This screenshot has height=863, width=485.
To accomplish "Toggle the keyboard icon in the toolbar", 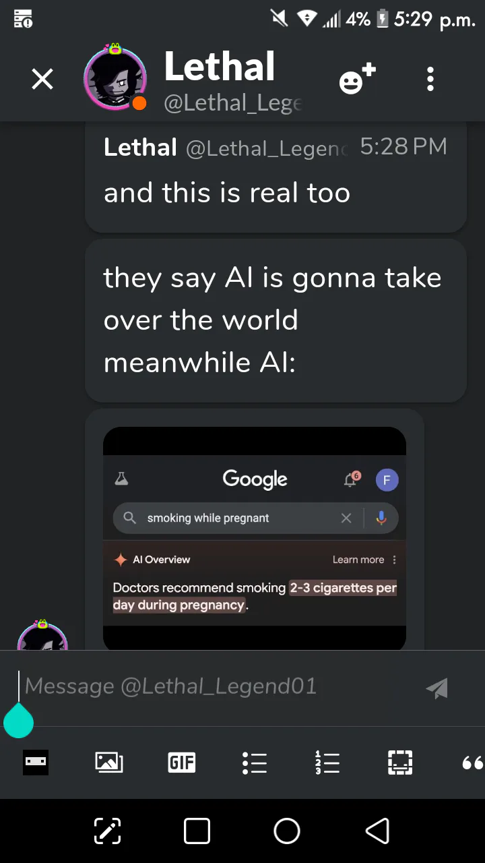I will coord(36,763).
